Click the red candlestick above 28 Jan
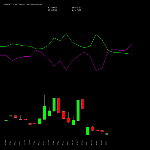Screen dimensions: 150x150 64,115
